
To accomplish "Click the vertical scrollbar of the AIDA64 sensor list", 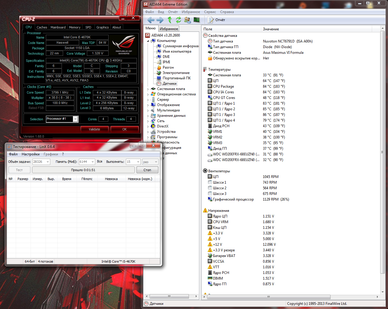I will [x=382, y=152].
